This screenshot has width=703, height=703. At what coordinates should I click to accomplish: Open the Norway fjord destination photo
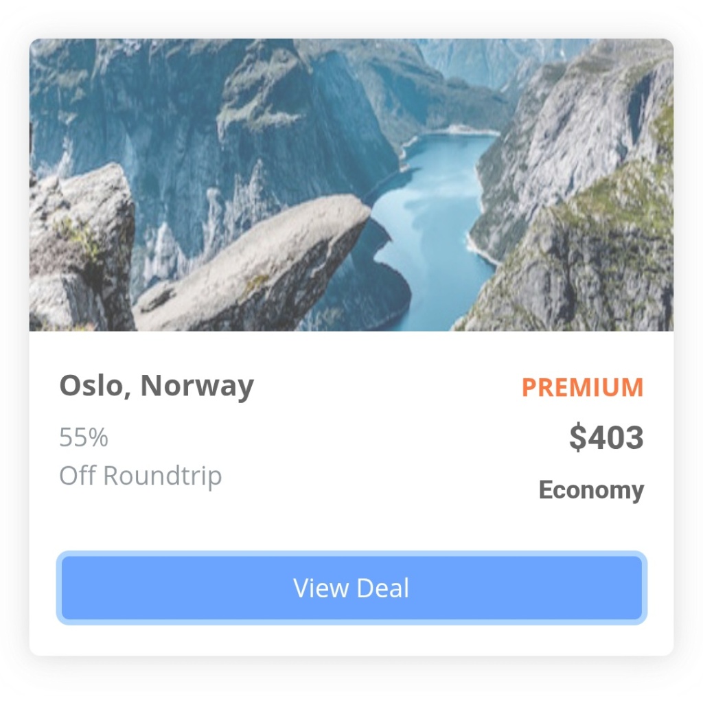tap(351, 185)
